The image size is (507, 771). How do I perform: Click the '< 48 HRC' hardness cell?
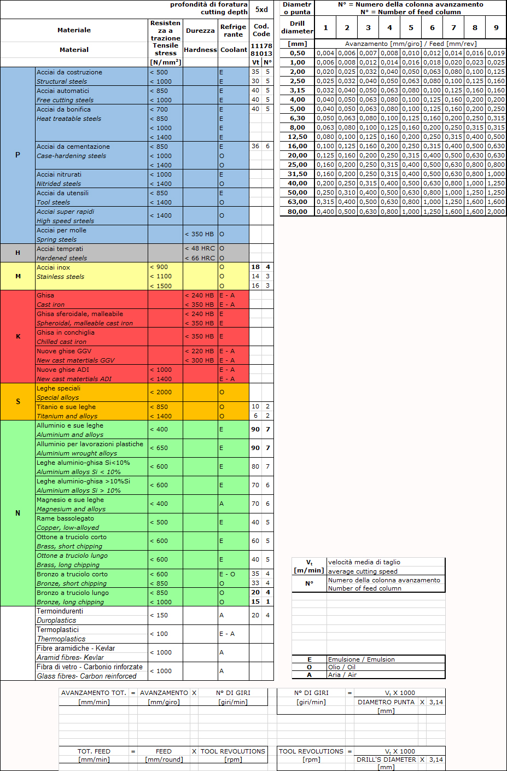coord(200,249)
